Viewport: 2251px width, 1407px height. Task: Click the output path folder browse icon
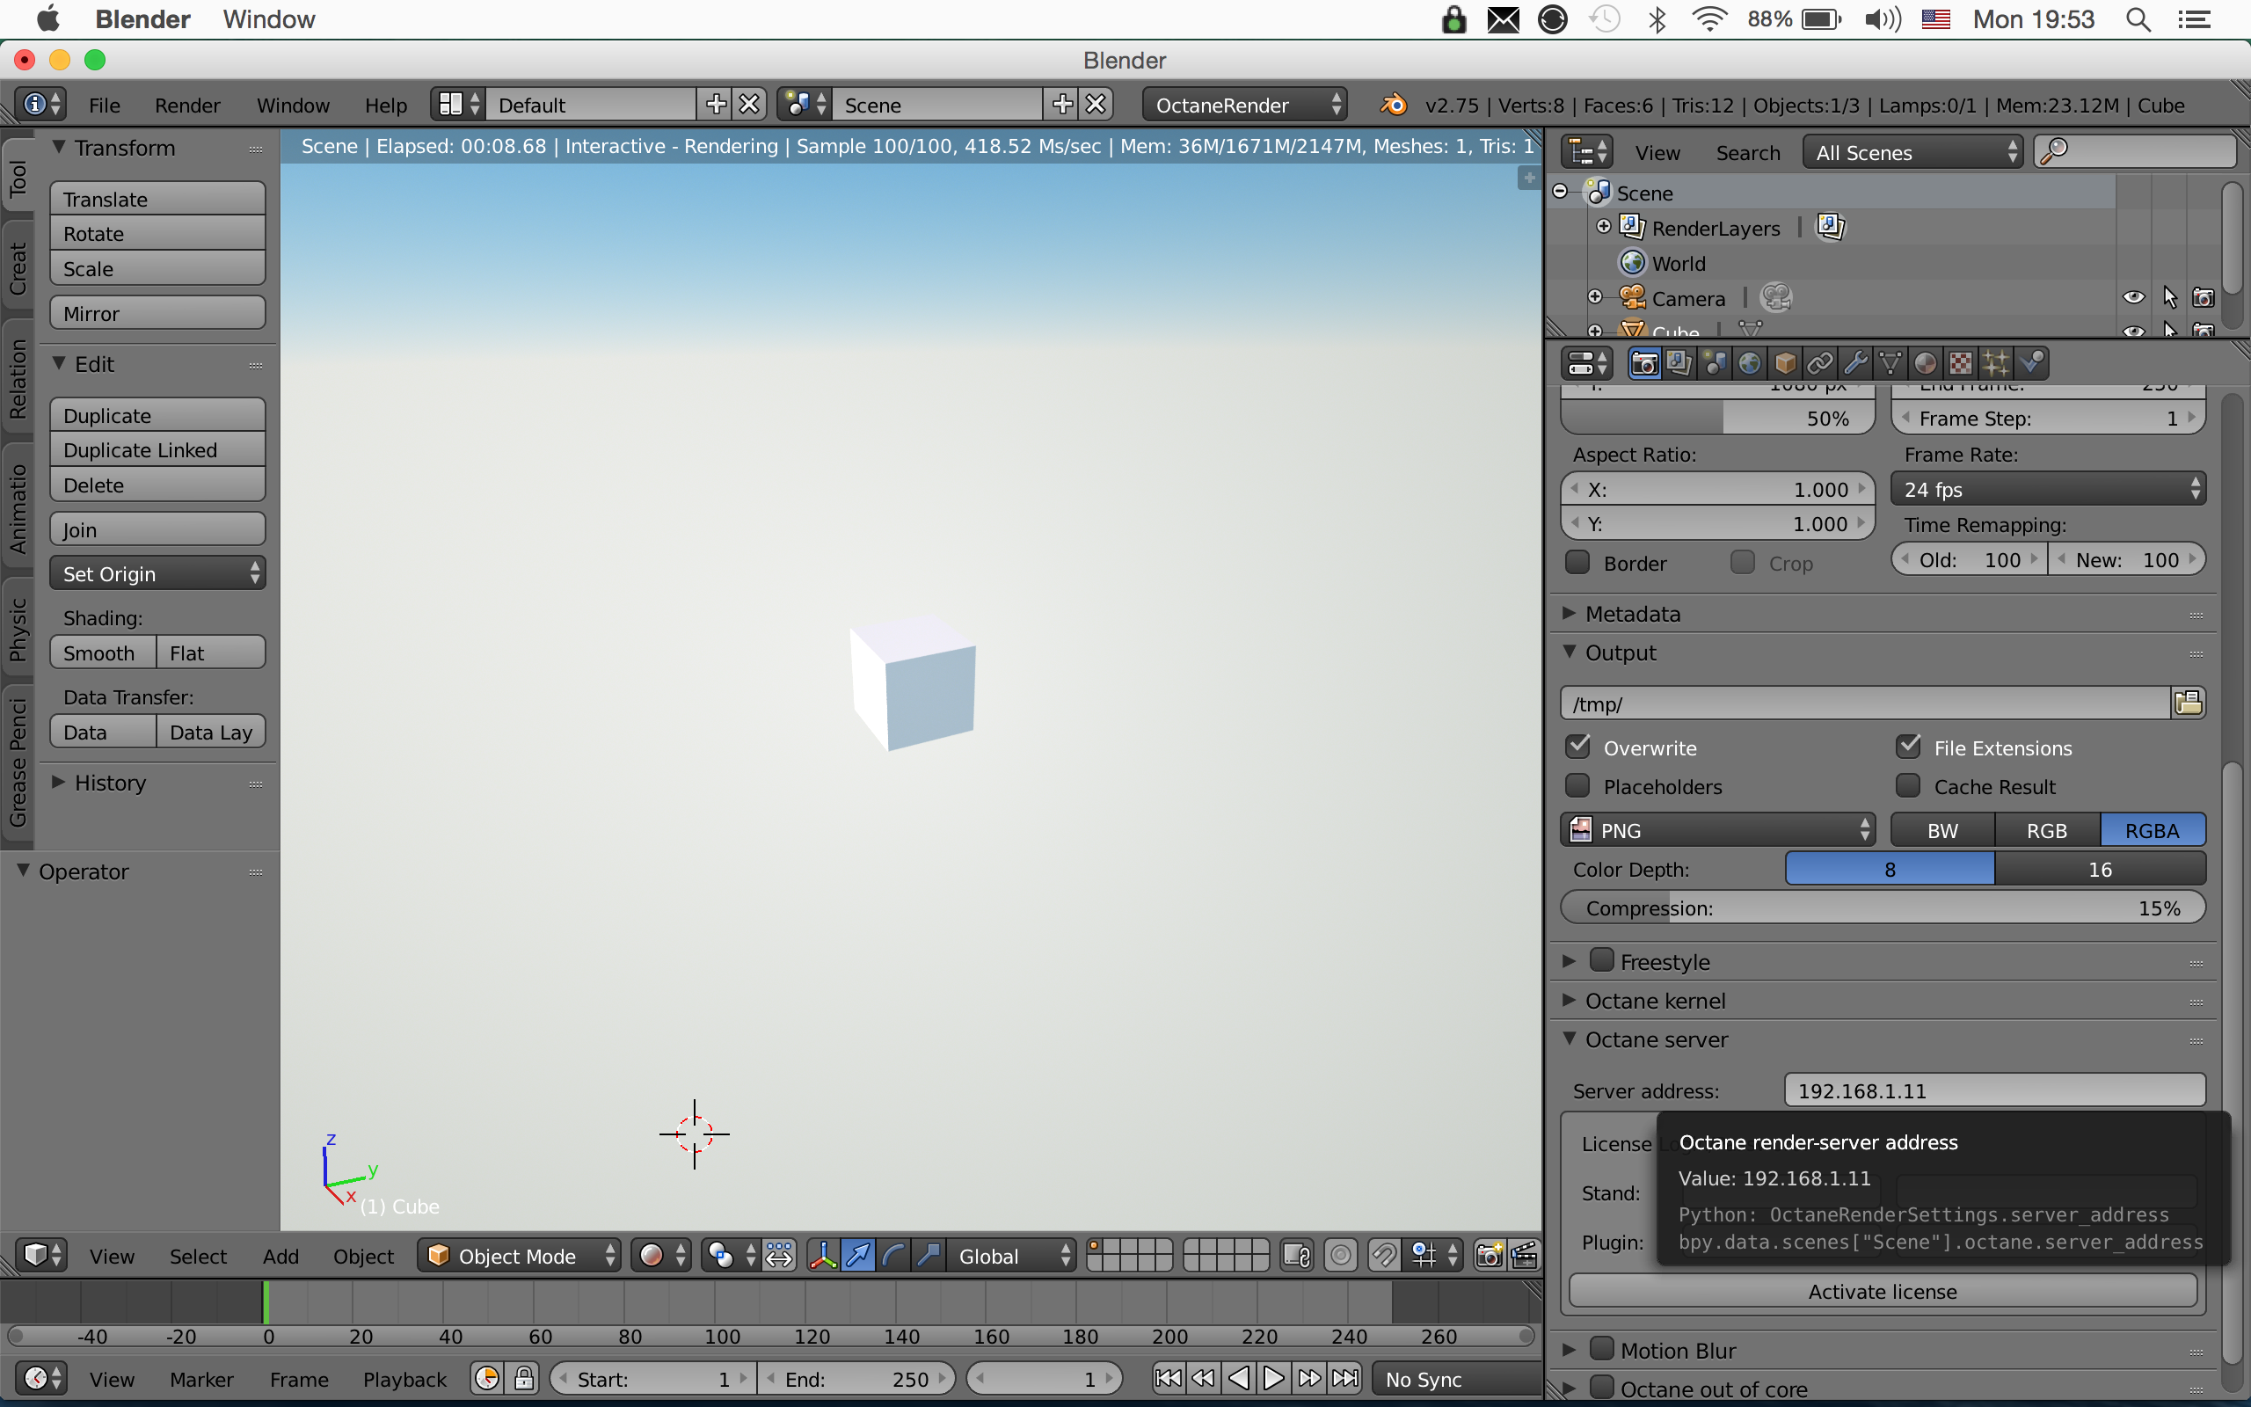(x=2188, y=703)
